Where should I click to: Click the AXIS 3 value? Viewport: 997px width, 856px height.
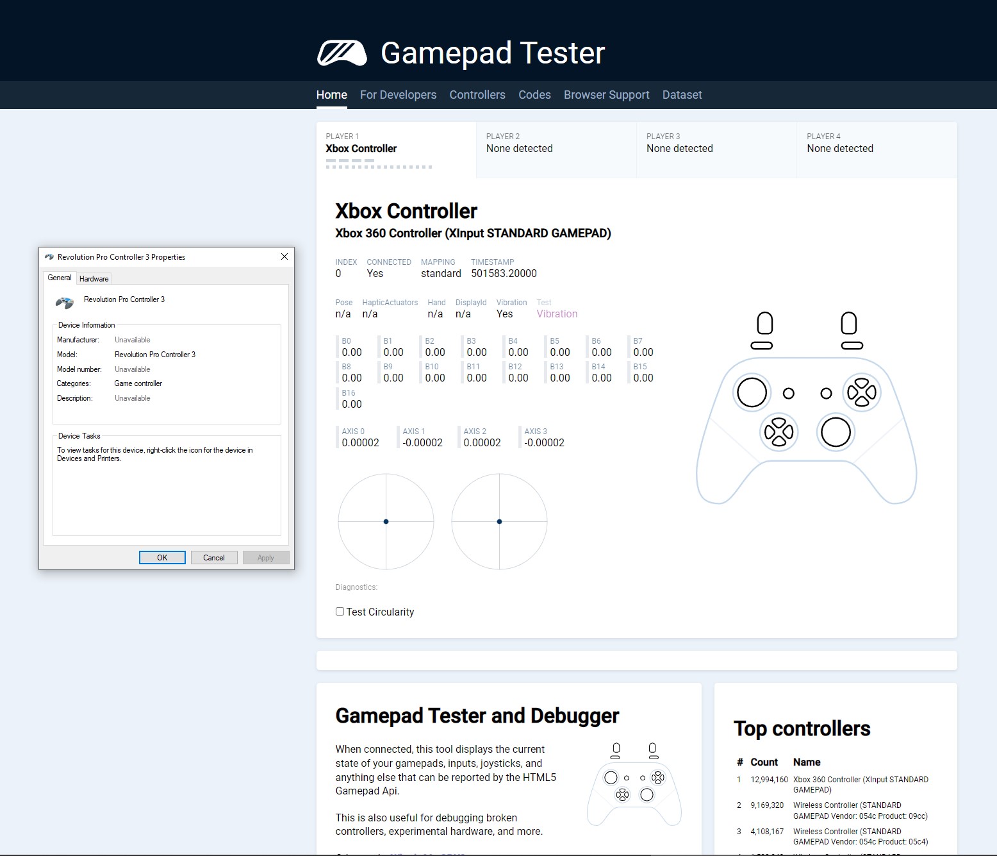(545, 443)
